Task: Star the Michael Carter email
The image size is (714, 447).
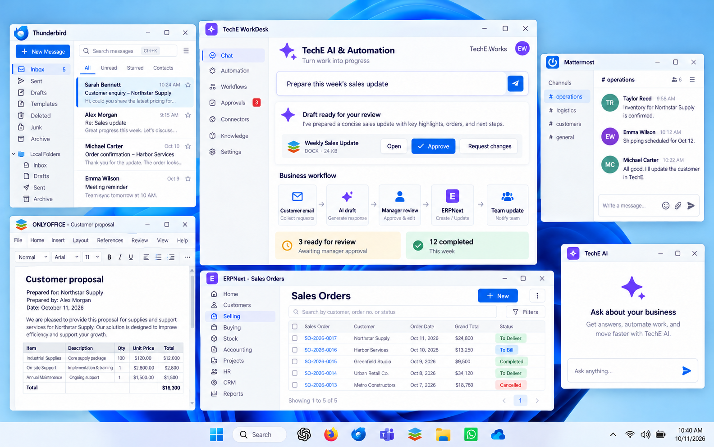Action: coord(188,146)
